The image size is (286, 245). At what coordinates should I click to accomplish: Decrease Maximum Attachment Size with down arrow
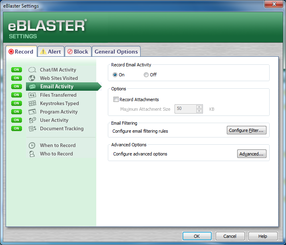pyautogui.click(x=199, y=111)
